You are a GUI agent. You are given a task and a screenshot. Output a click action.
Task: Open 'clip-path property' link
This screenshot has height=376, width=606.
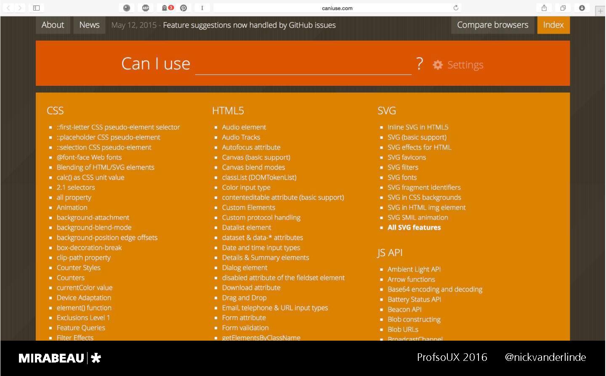pos(84,257)
